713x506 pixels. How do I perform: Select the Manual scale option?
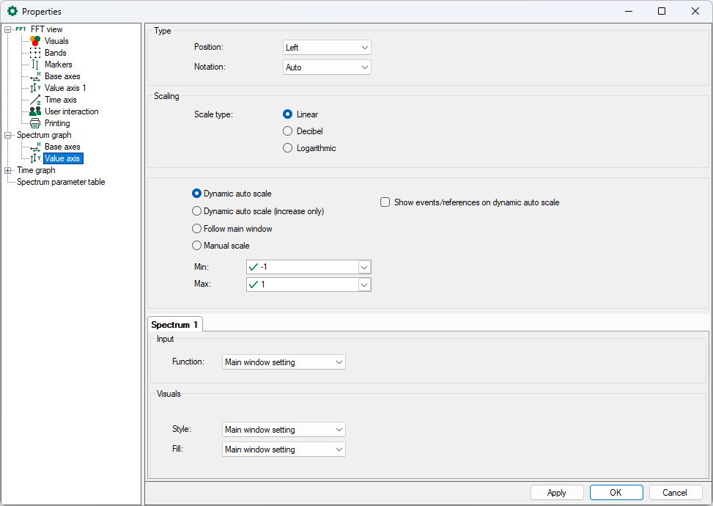tap(196, 246)
